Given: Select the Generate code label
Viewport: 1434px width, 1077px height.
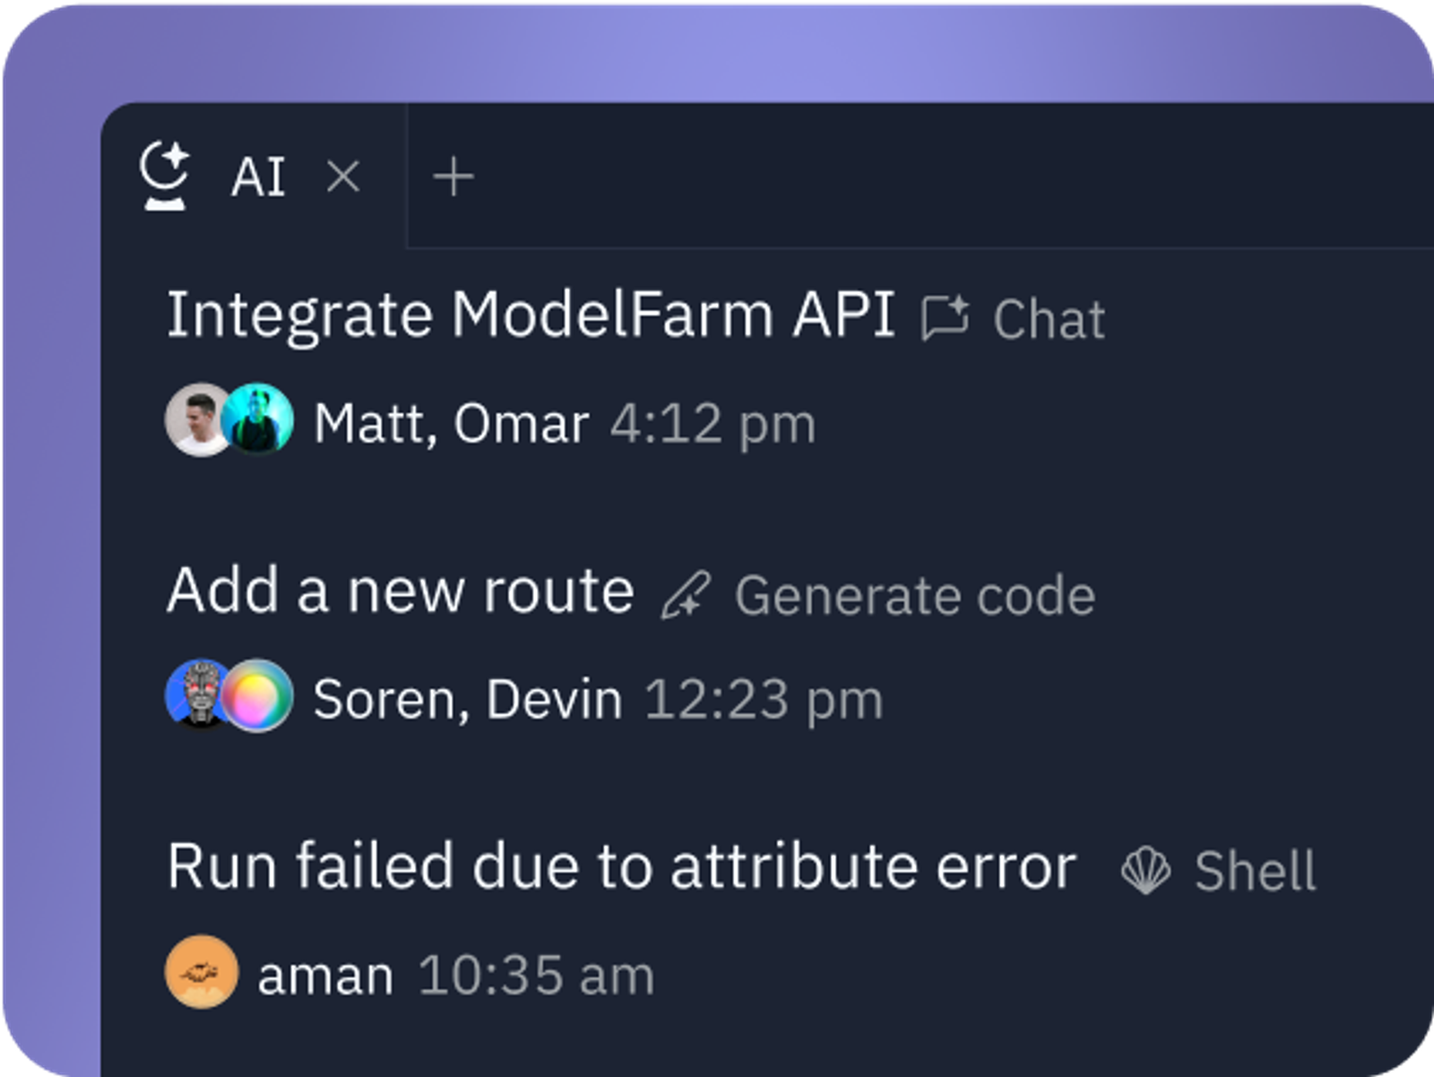Looking at the screenshot, I should pyautogui.click(x=915, y=597).
